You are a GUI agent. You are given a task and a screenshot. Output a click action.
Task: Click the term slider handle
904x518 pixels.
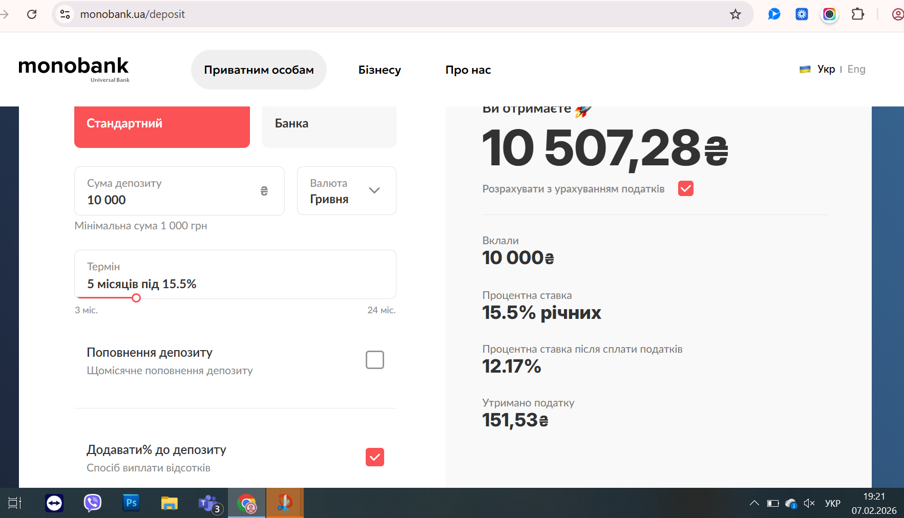(x=136, y=298)
